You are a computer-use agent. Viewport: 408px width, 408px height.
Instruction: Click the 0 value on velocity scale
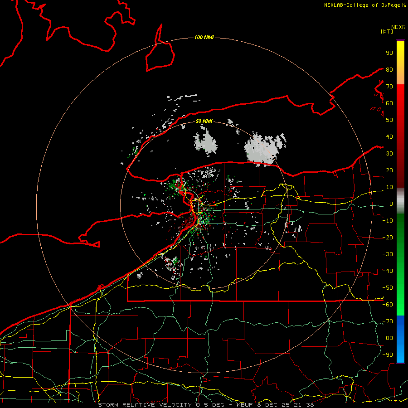point(391,204)
